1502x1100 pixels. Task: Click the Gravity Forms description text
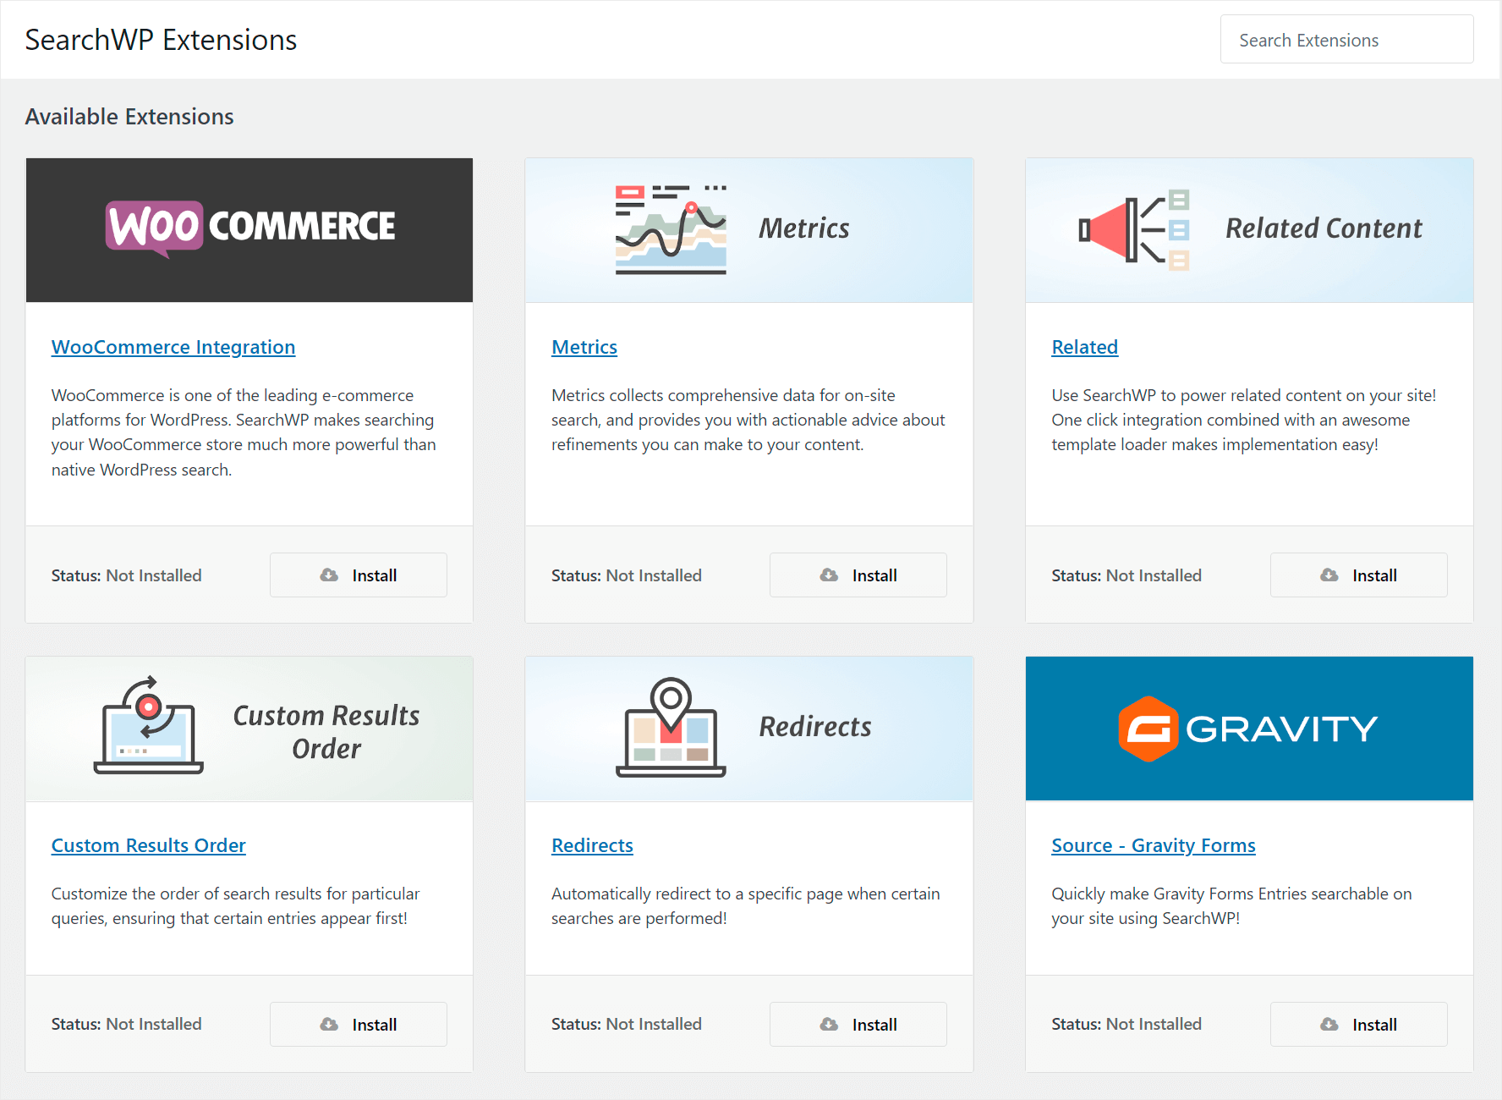[x=1231, y=906]
